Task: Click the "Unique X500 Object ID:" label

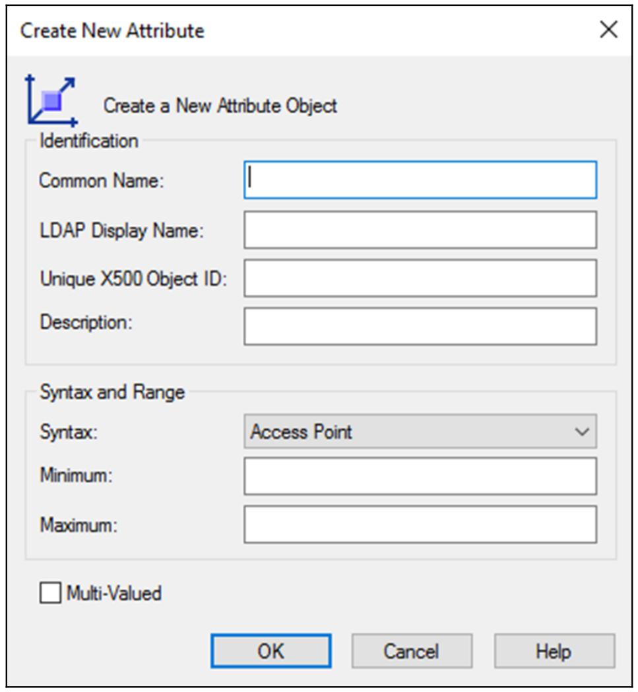Action: tap(133, 279)
